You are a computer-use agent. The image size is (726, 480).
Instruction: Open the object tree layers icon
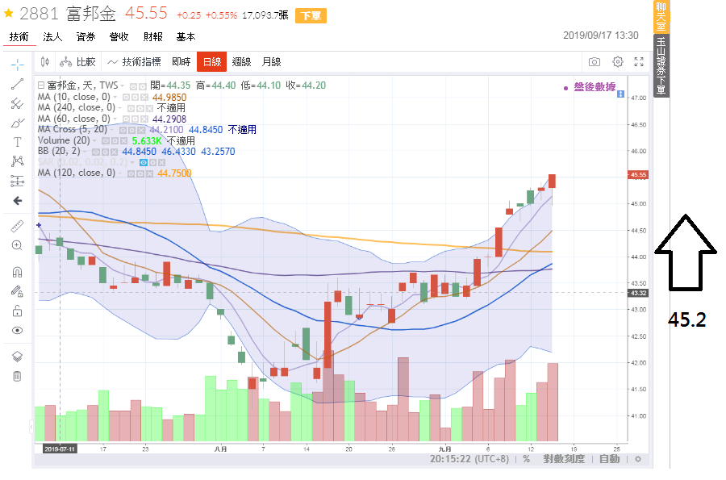coord(17,357)
